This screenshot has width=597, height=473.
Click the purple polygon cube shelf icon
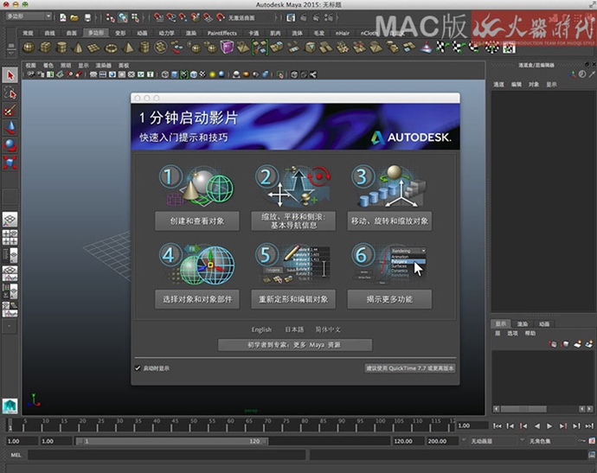pyautogui.click(x=227, y=48)
